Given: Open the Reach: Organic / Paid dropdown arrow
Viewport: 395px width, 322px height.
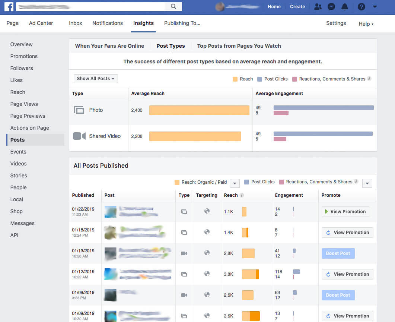Looking at the screenshot, I should coord(235,183).
